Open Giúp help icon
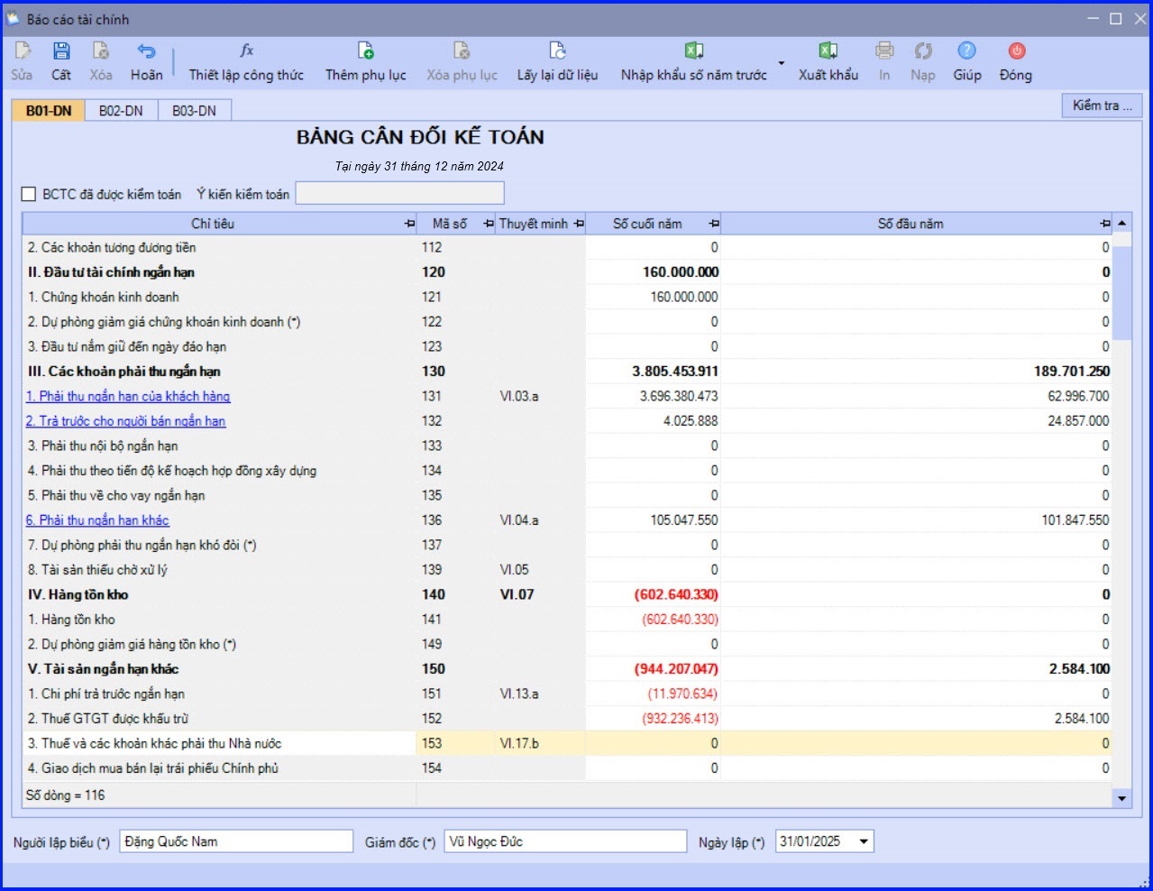The image size is (1153, 891). (x=966, y=51)
